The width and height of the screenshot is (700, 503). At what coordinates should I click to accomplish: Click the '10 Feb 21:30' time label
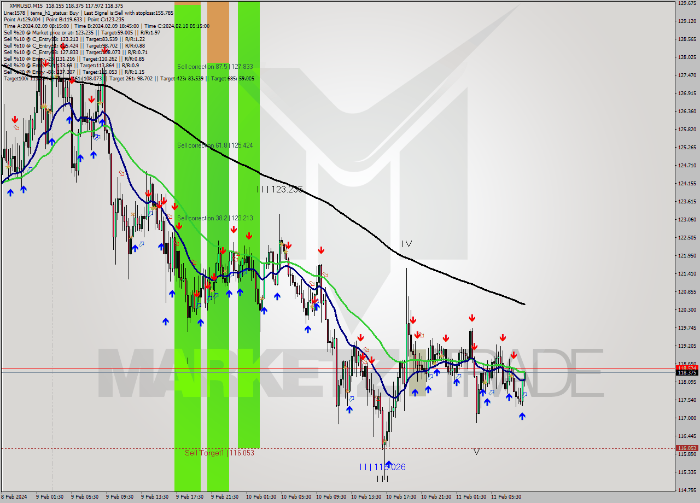coord(436,497)
